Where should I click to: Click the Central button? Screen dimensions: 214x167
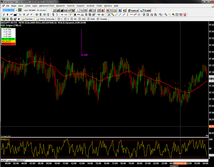[x=133, y=10]
